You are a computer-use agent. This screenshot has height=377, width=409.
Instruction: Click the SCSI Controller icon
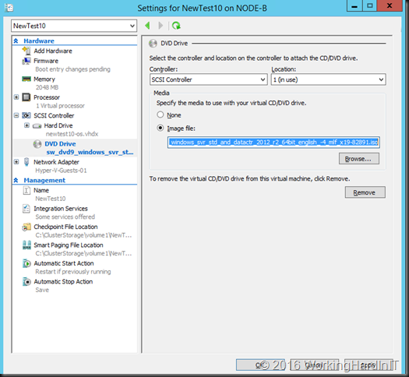click(26, 115)
